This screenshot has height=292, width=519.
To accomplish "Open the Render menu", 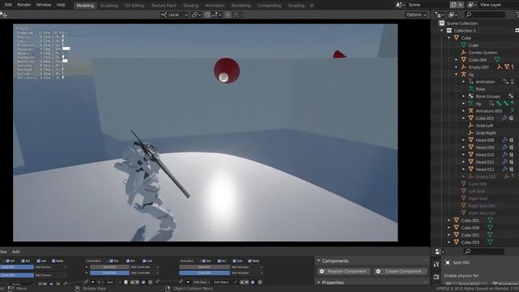I will tap(24, 5).
